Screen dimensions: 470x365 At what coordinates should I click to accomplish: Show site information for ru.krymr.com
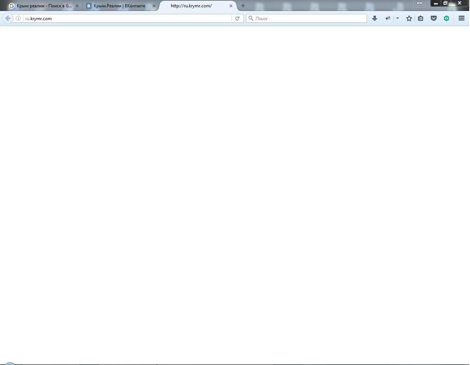(18, 18)
